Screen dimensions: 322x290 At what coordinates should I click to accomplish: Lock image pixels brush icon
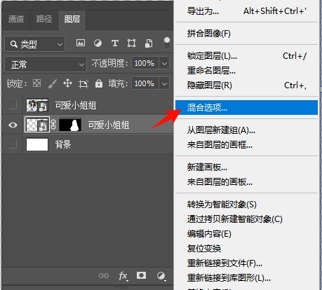point(53,83)
